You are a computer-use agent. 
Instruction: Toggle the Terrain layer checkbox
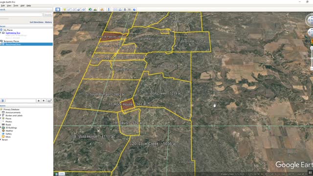click(0, 140)
